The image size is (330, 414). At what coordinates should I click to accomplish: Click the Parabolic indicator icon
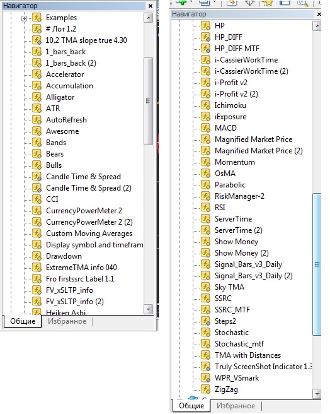point(205,184)
